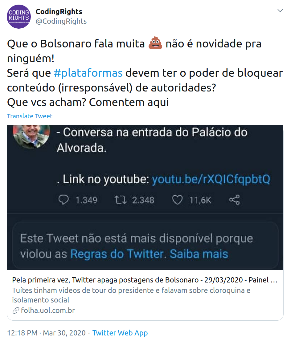
Task: Click the retweet arrows icon
Action: 120,200
